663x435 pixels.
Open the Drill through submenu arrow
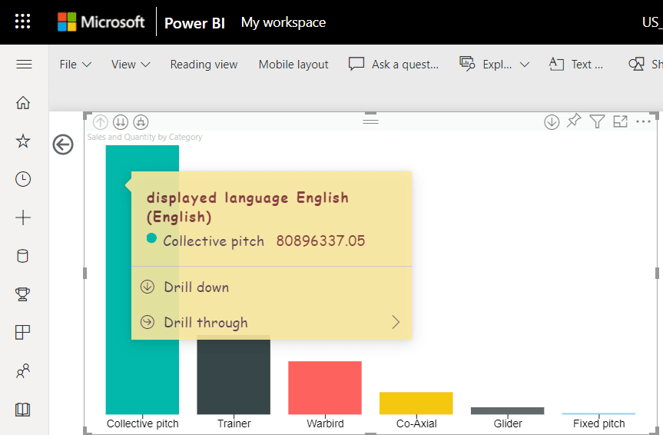tap(396, 322)
